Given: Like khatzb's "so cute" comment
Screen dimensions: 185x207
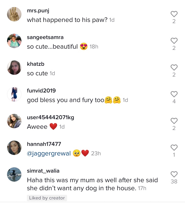Looking at the screenshot, I should click(x=174, y=67).
